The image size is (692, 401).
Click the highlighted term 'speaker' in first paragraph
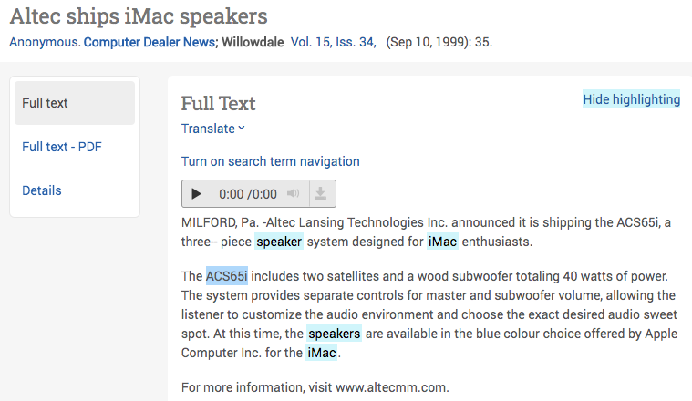coord(279,242)
